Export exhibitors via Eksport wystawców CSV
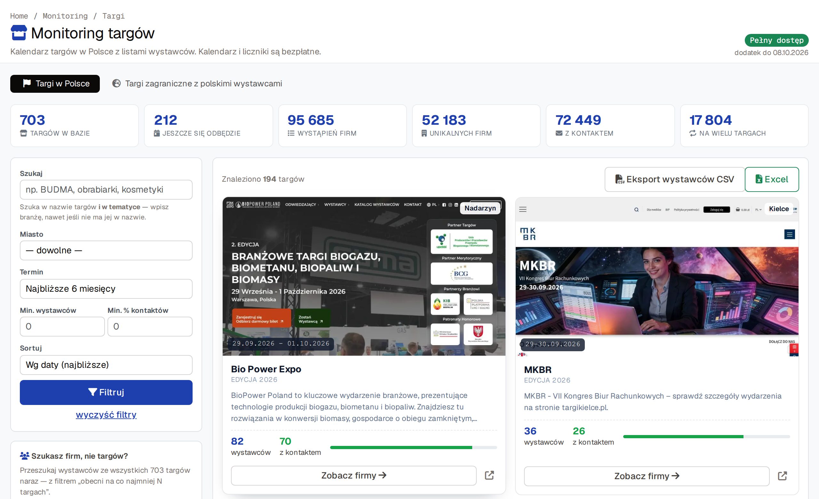The width and height of the screenshot is (819, 499). click(675, 179)
